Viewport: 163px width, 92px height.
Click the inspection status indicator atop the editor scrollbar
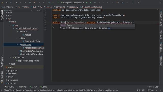point(158,10)
